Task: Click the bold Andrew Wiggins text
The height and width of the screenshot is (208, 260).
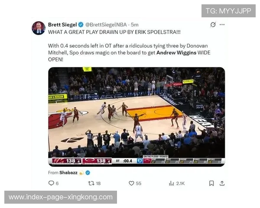Action: [176, 52]
